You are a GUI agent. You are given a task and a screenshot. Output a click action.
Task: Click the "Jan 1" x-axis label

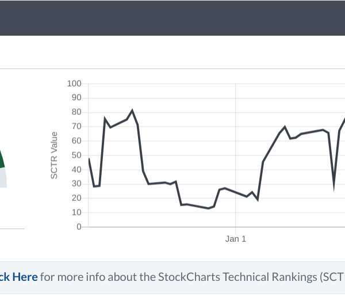pos(235,239)
